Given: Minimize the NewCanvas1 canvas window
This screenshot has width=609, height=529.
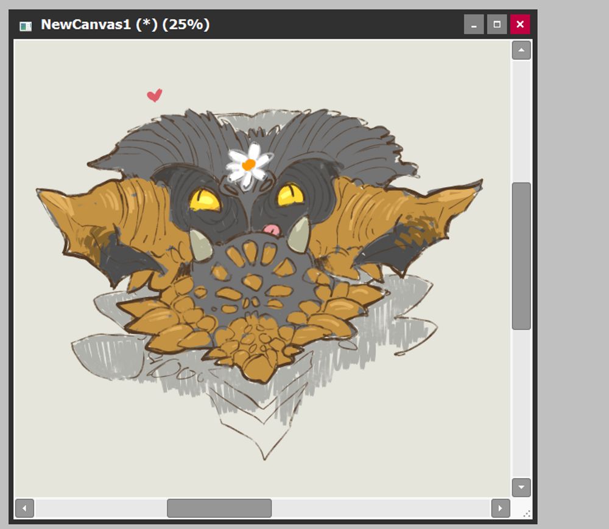Looking at the screenshot, I should pyautogui.click(x=474, y=24).
